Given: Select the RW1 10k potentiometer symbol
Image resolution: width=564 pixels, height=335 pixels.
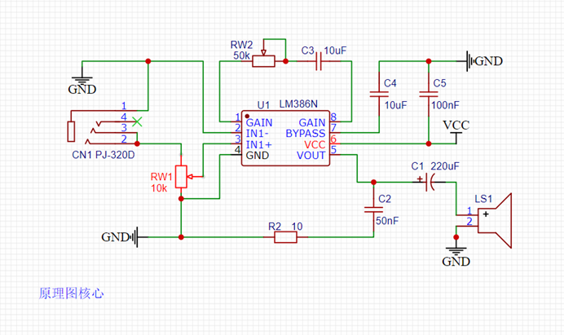Looking at the screenshot, I should coord(181,176).
